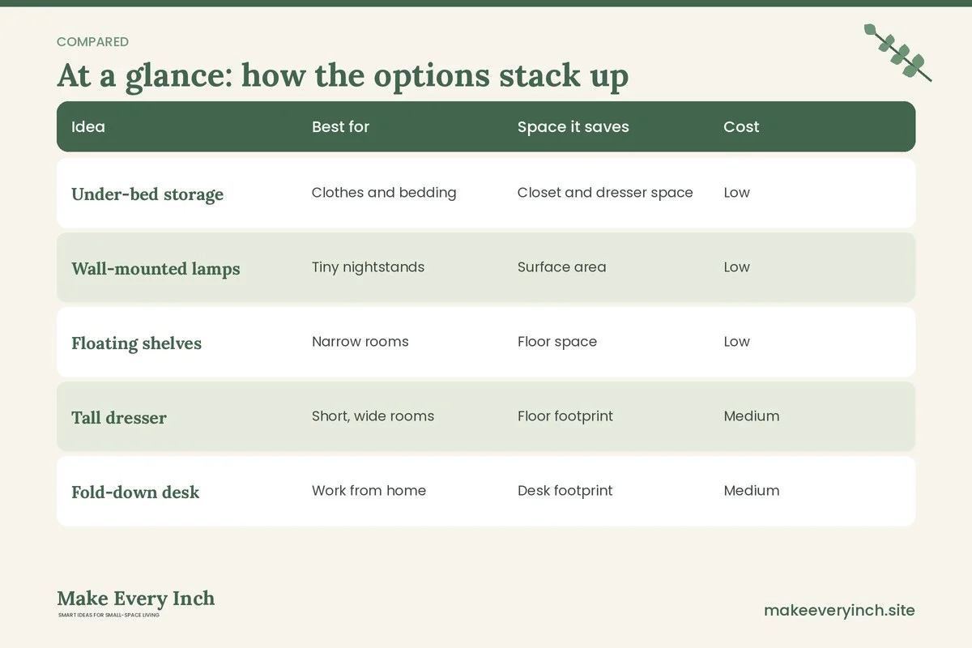Click the Make Every Inch logo
The width and height of the screenshot is (972, 648).
tap(136, 603)
